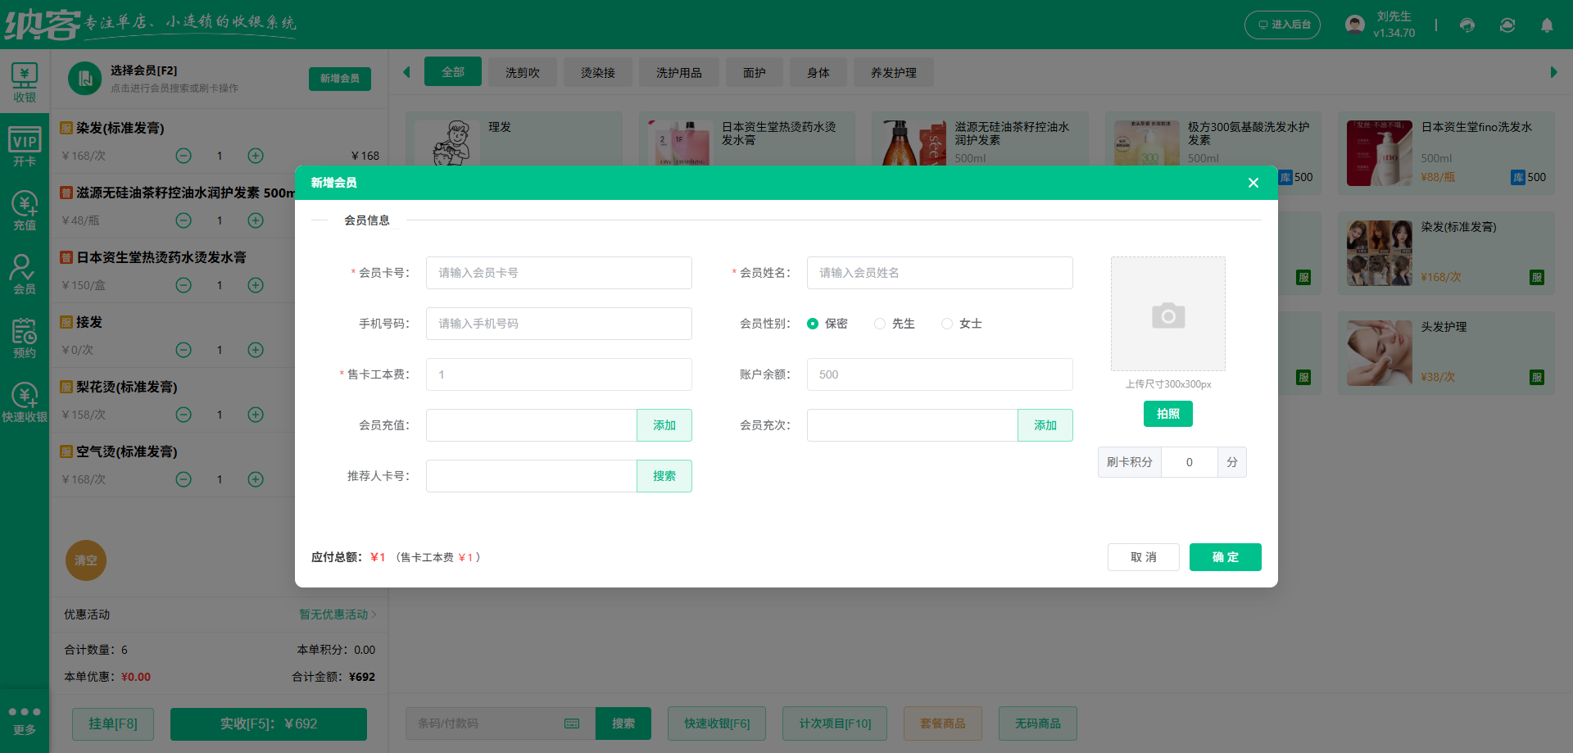Increase quantity of 空气烫(标准发膏)

256,479
